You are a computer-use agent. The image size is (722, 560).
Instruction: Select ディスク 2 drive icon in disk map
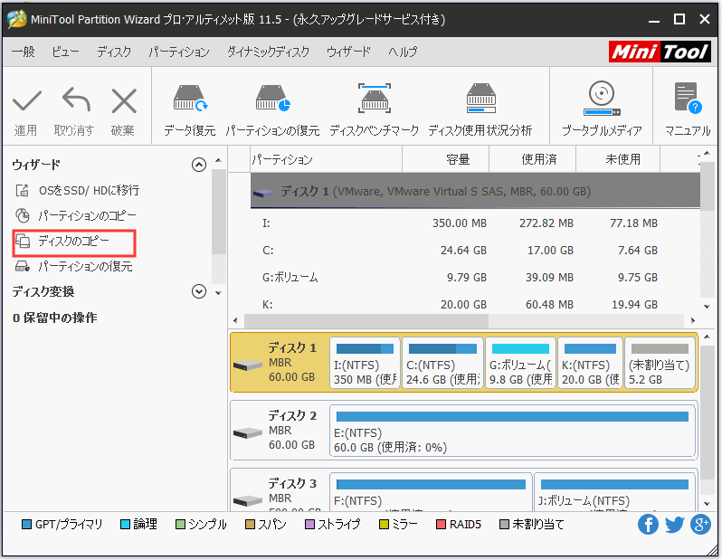point(248,433)
